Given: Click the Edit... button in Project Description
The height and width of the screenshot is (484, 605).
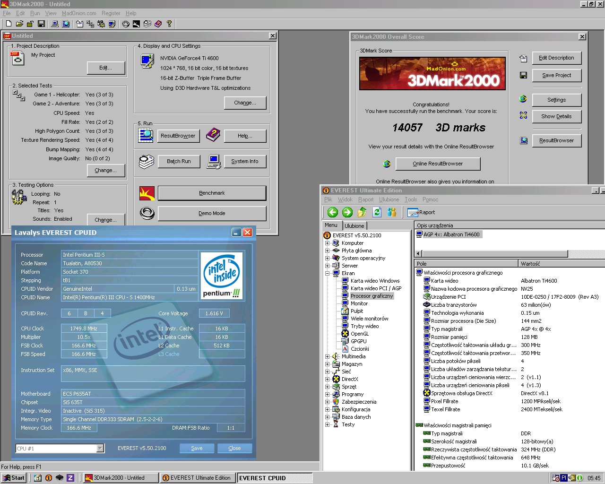Looking at the screenshot, I should (106, 68).
